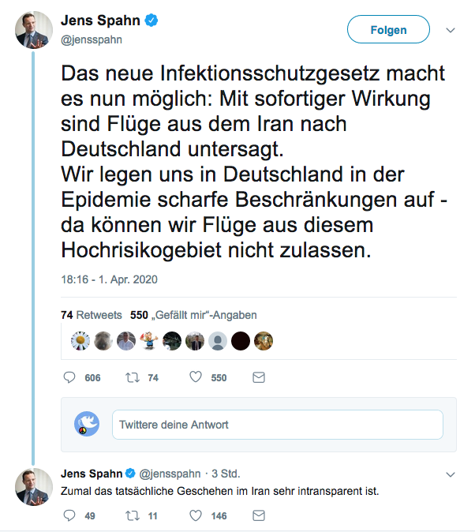View the 550 Gefällt mir list
Image resolution: width=475 pixels, height=532 pixels.
pyautogui.click(x=193, y=315)
